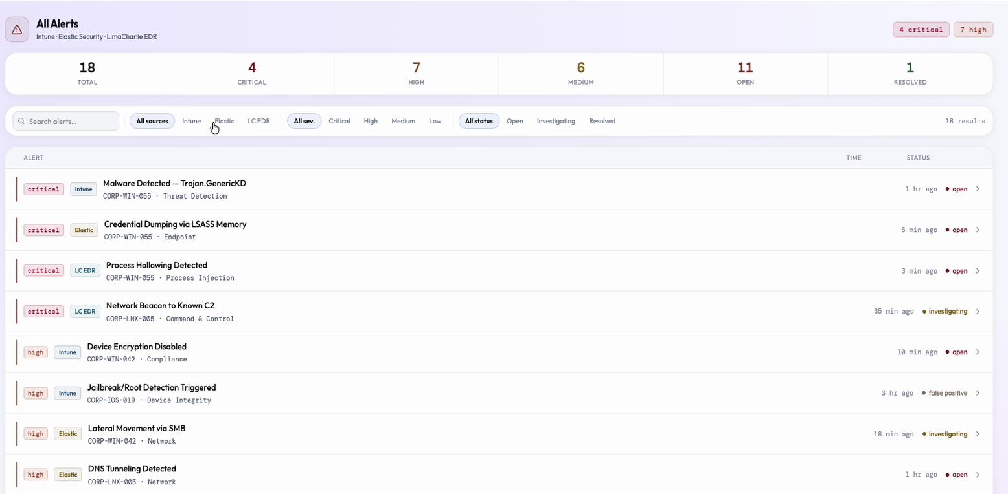Click the critical badge on Malware Detected row
Screen dimensions: 1008x494
[43, 189]
